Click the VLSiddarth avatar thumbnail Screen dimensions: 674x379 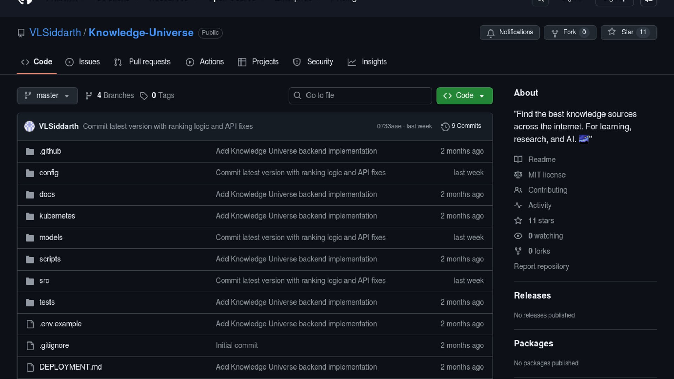[x=29, y=126]
